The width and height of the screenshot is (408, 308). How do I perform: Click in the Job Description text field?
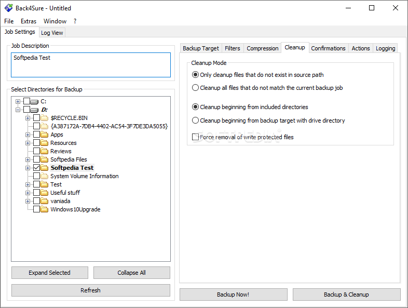click(x=90, y=65)
